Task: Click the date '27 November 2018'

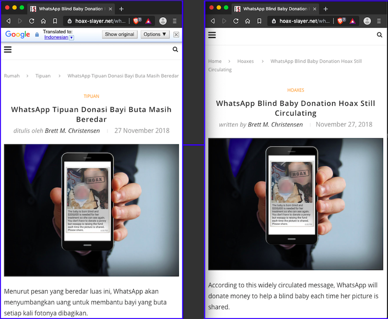Action: point(142,131)
